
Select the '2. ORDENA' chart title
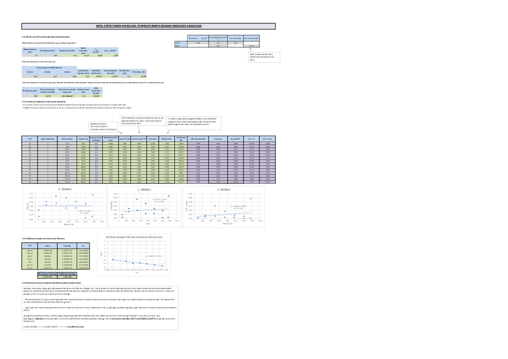click(223, 190)
